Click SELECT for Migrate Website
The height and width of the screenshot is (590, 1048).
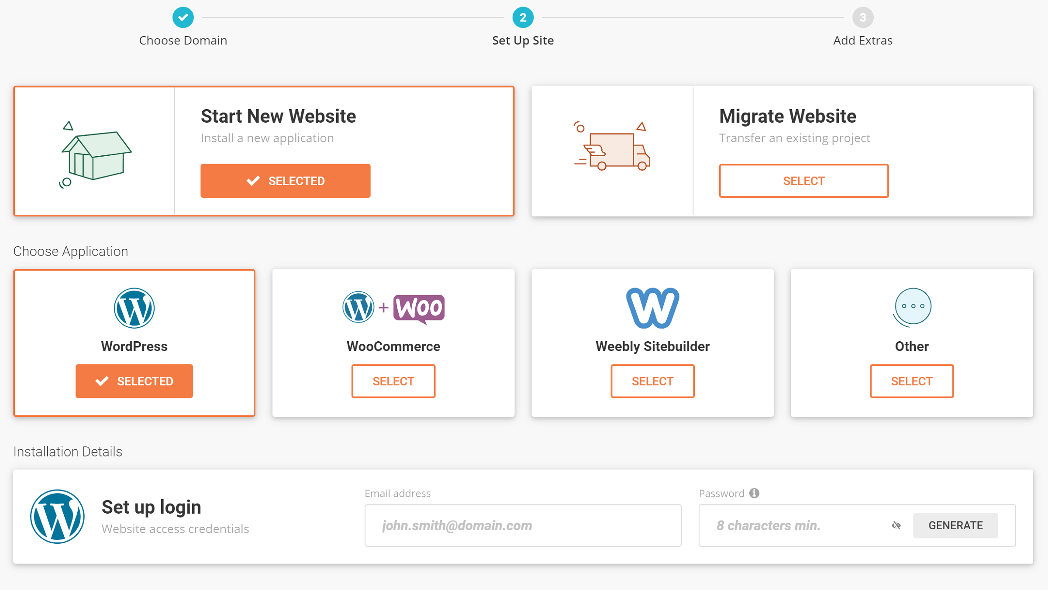coord(804,181)
